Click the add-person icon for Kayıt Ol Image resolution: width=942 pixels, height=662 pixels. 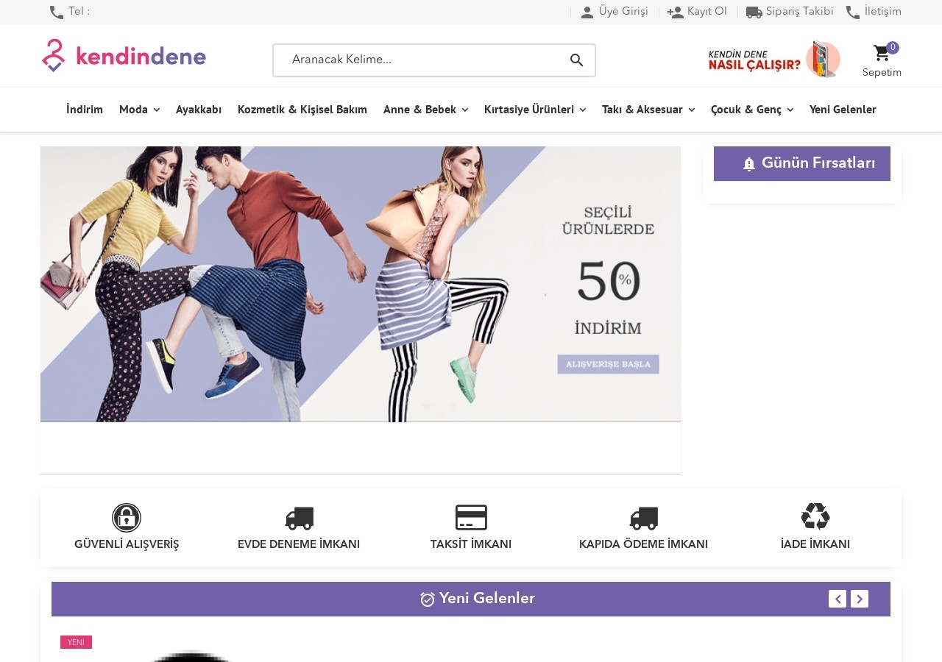[x=676, y=13]
